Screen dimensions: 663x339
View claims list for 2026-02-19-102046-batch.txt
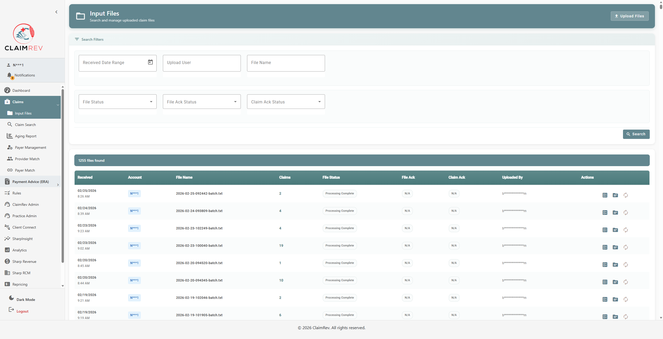pyautogui.click(x=605, y=299)
